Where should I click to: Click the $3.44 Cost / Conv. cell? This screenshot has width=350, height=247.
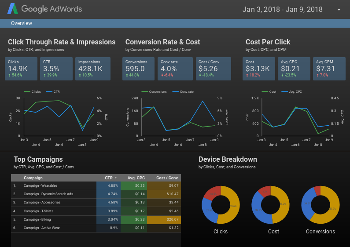click(x=164, y=203)
